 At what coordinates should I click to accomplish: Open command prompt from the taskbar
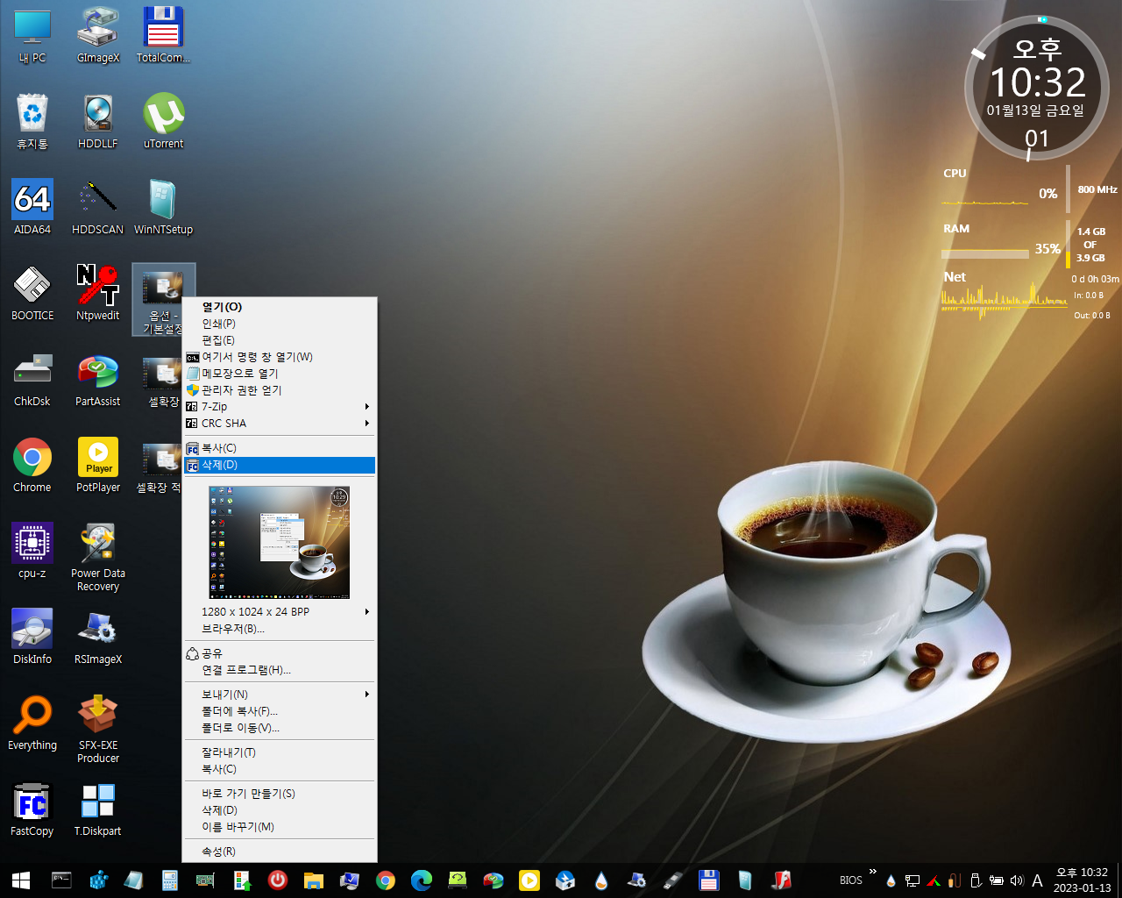pos(61,880)
